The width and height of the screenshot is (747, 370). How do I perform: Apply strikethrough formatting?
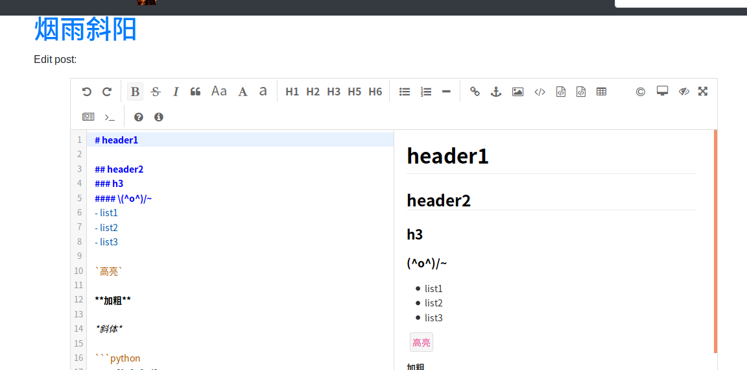[x=156, y=92]
